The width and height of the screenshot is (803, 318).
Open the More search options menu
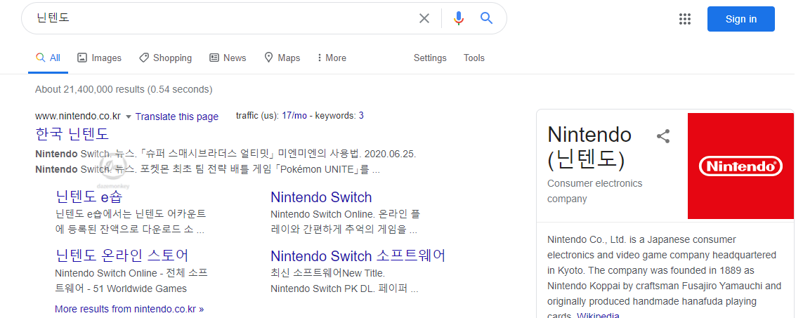[332, 58]
